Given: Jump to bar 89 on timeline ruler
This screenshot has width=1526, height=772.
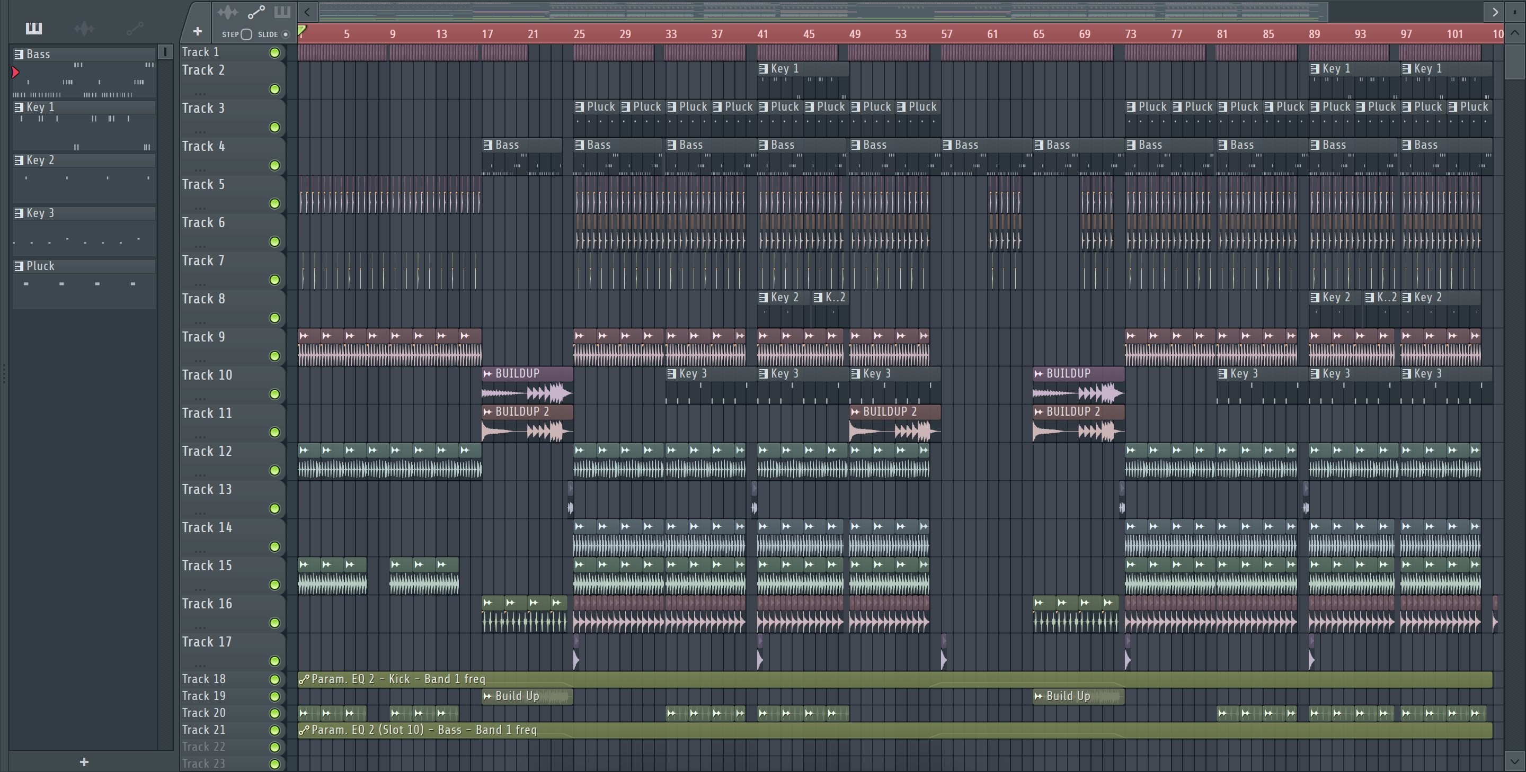Looking at the screenshot, I should point(1314,34).
